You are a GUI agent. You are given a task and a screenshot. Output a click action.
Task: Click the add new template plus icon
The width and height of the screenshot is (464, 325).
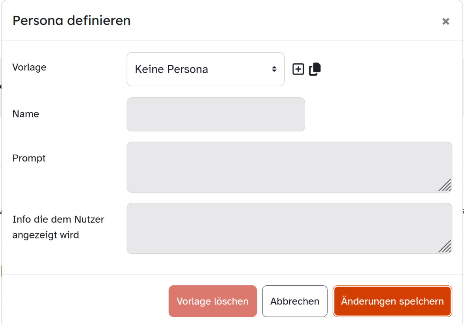point(298,69)
